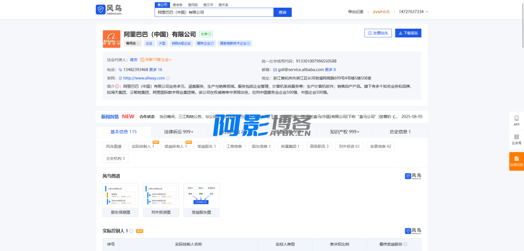This screenshot has width=524, height=251.
Task: Click the blue 查询 search button
Action: [x=282, y=12]
